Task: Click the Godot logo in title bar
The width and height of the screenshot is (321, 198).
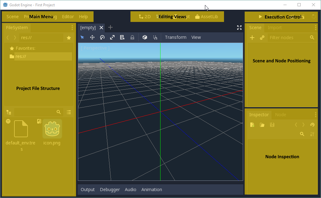Action: tap(5, 5)
